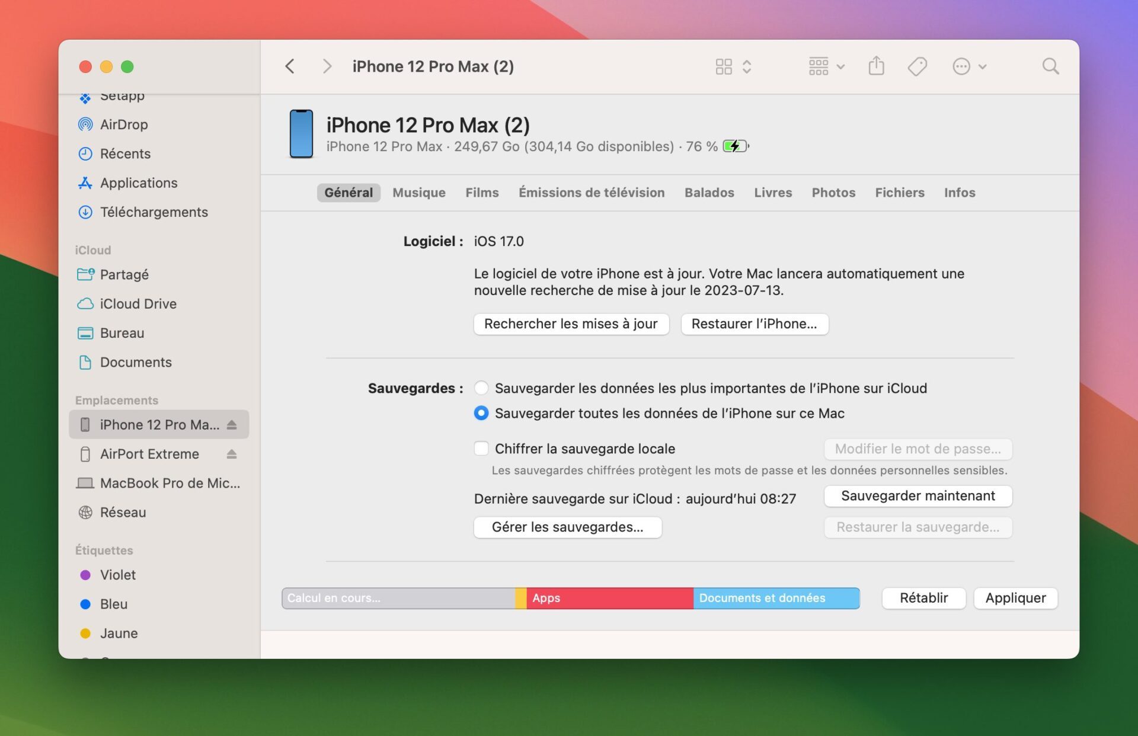Open the Général tab
1138x736 pixels.
tap(349, 193)
